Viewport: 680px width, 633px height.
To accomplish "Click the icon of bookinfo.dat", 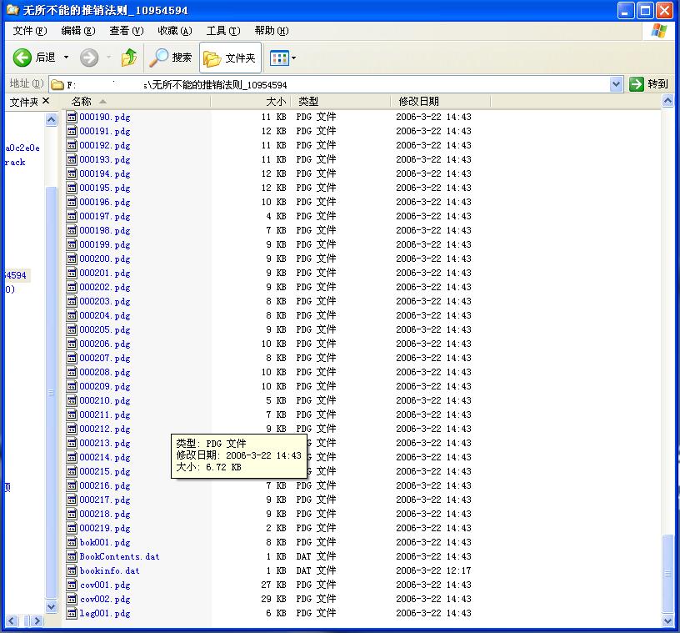I will pyautogui.click(x=72, y=570).
